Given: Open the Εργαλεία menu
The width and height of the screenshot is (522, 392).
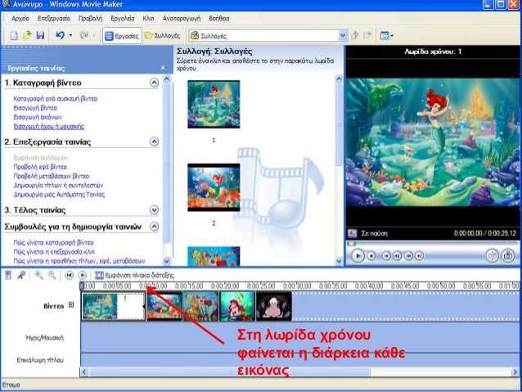Looking at the screenshot, I should pyautogui.click(x=123, y=18).
